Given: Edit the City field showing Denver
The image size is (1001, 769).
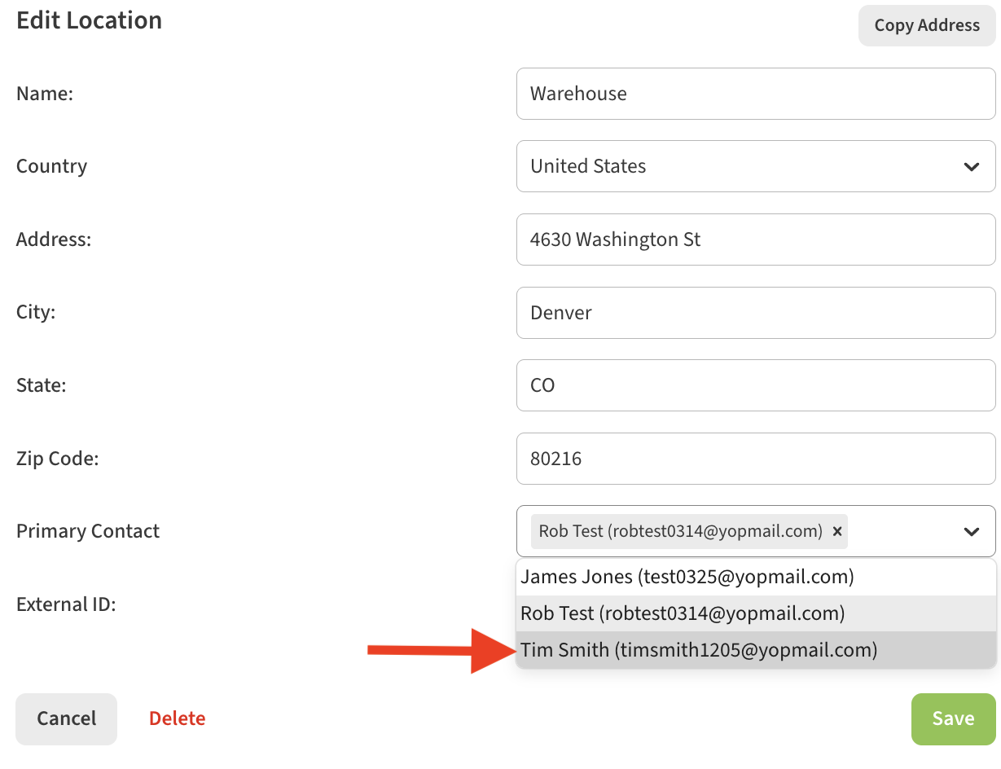Looking at the screenshot, I should click(754, 313).
